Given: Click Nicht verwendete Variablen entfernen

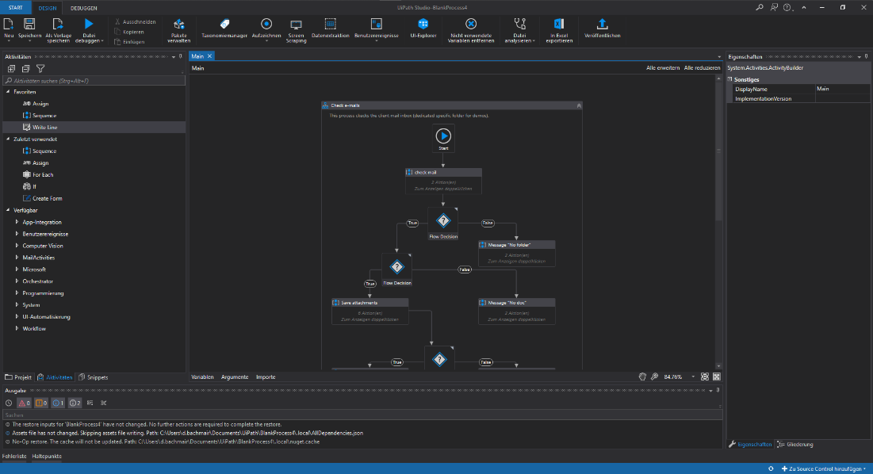Looking at the screenshot, I should click(471, 31).
